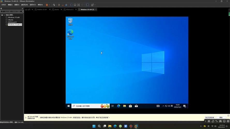
Task: Pause the virtual machine with the orange pause icon
Action: [47, 5]
